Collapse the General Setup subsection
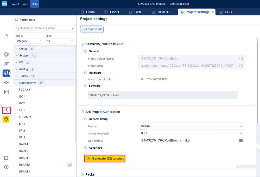This screenshot has width=260, height=177. (x=86, y=119)
